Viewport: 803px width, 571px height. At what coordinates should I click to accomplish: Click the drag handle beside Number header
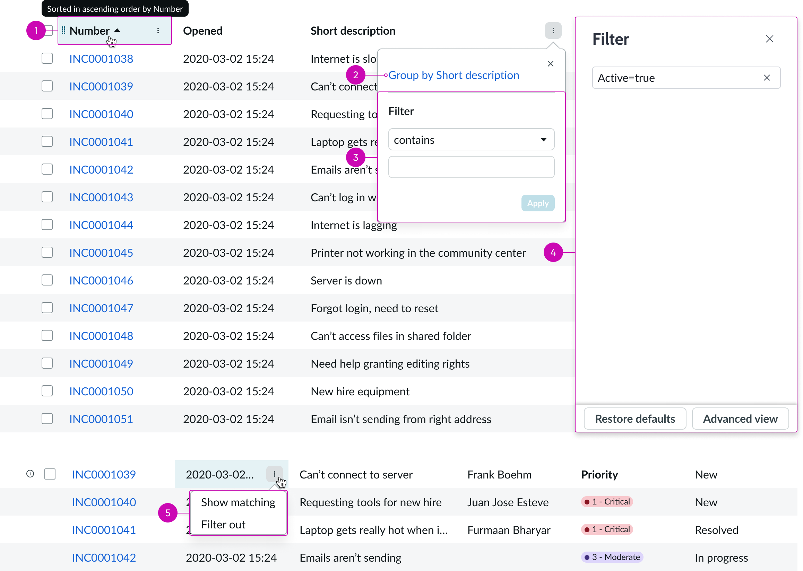point(63,30)
